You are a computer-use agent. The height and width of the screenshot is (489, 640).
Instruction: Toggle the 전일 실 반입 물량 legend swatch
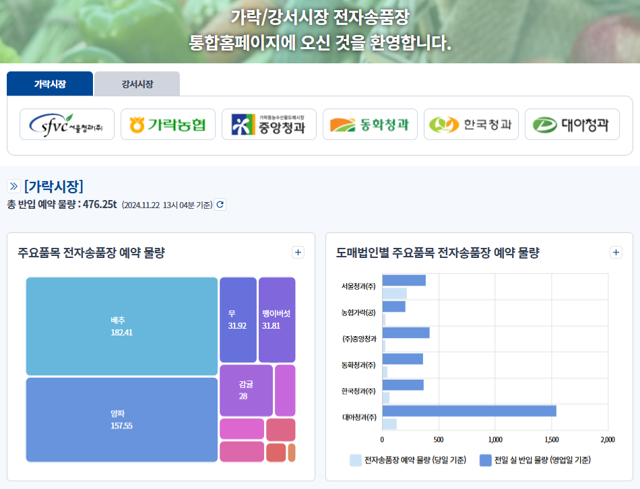[x=485, y=460]
